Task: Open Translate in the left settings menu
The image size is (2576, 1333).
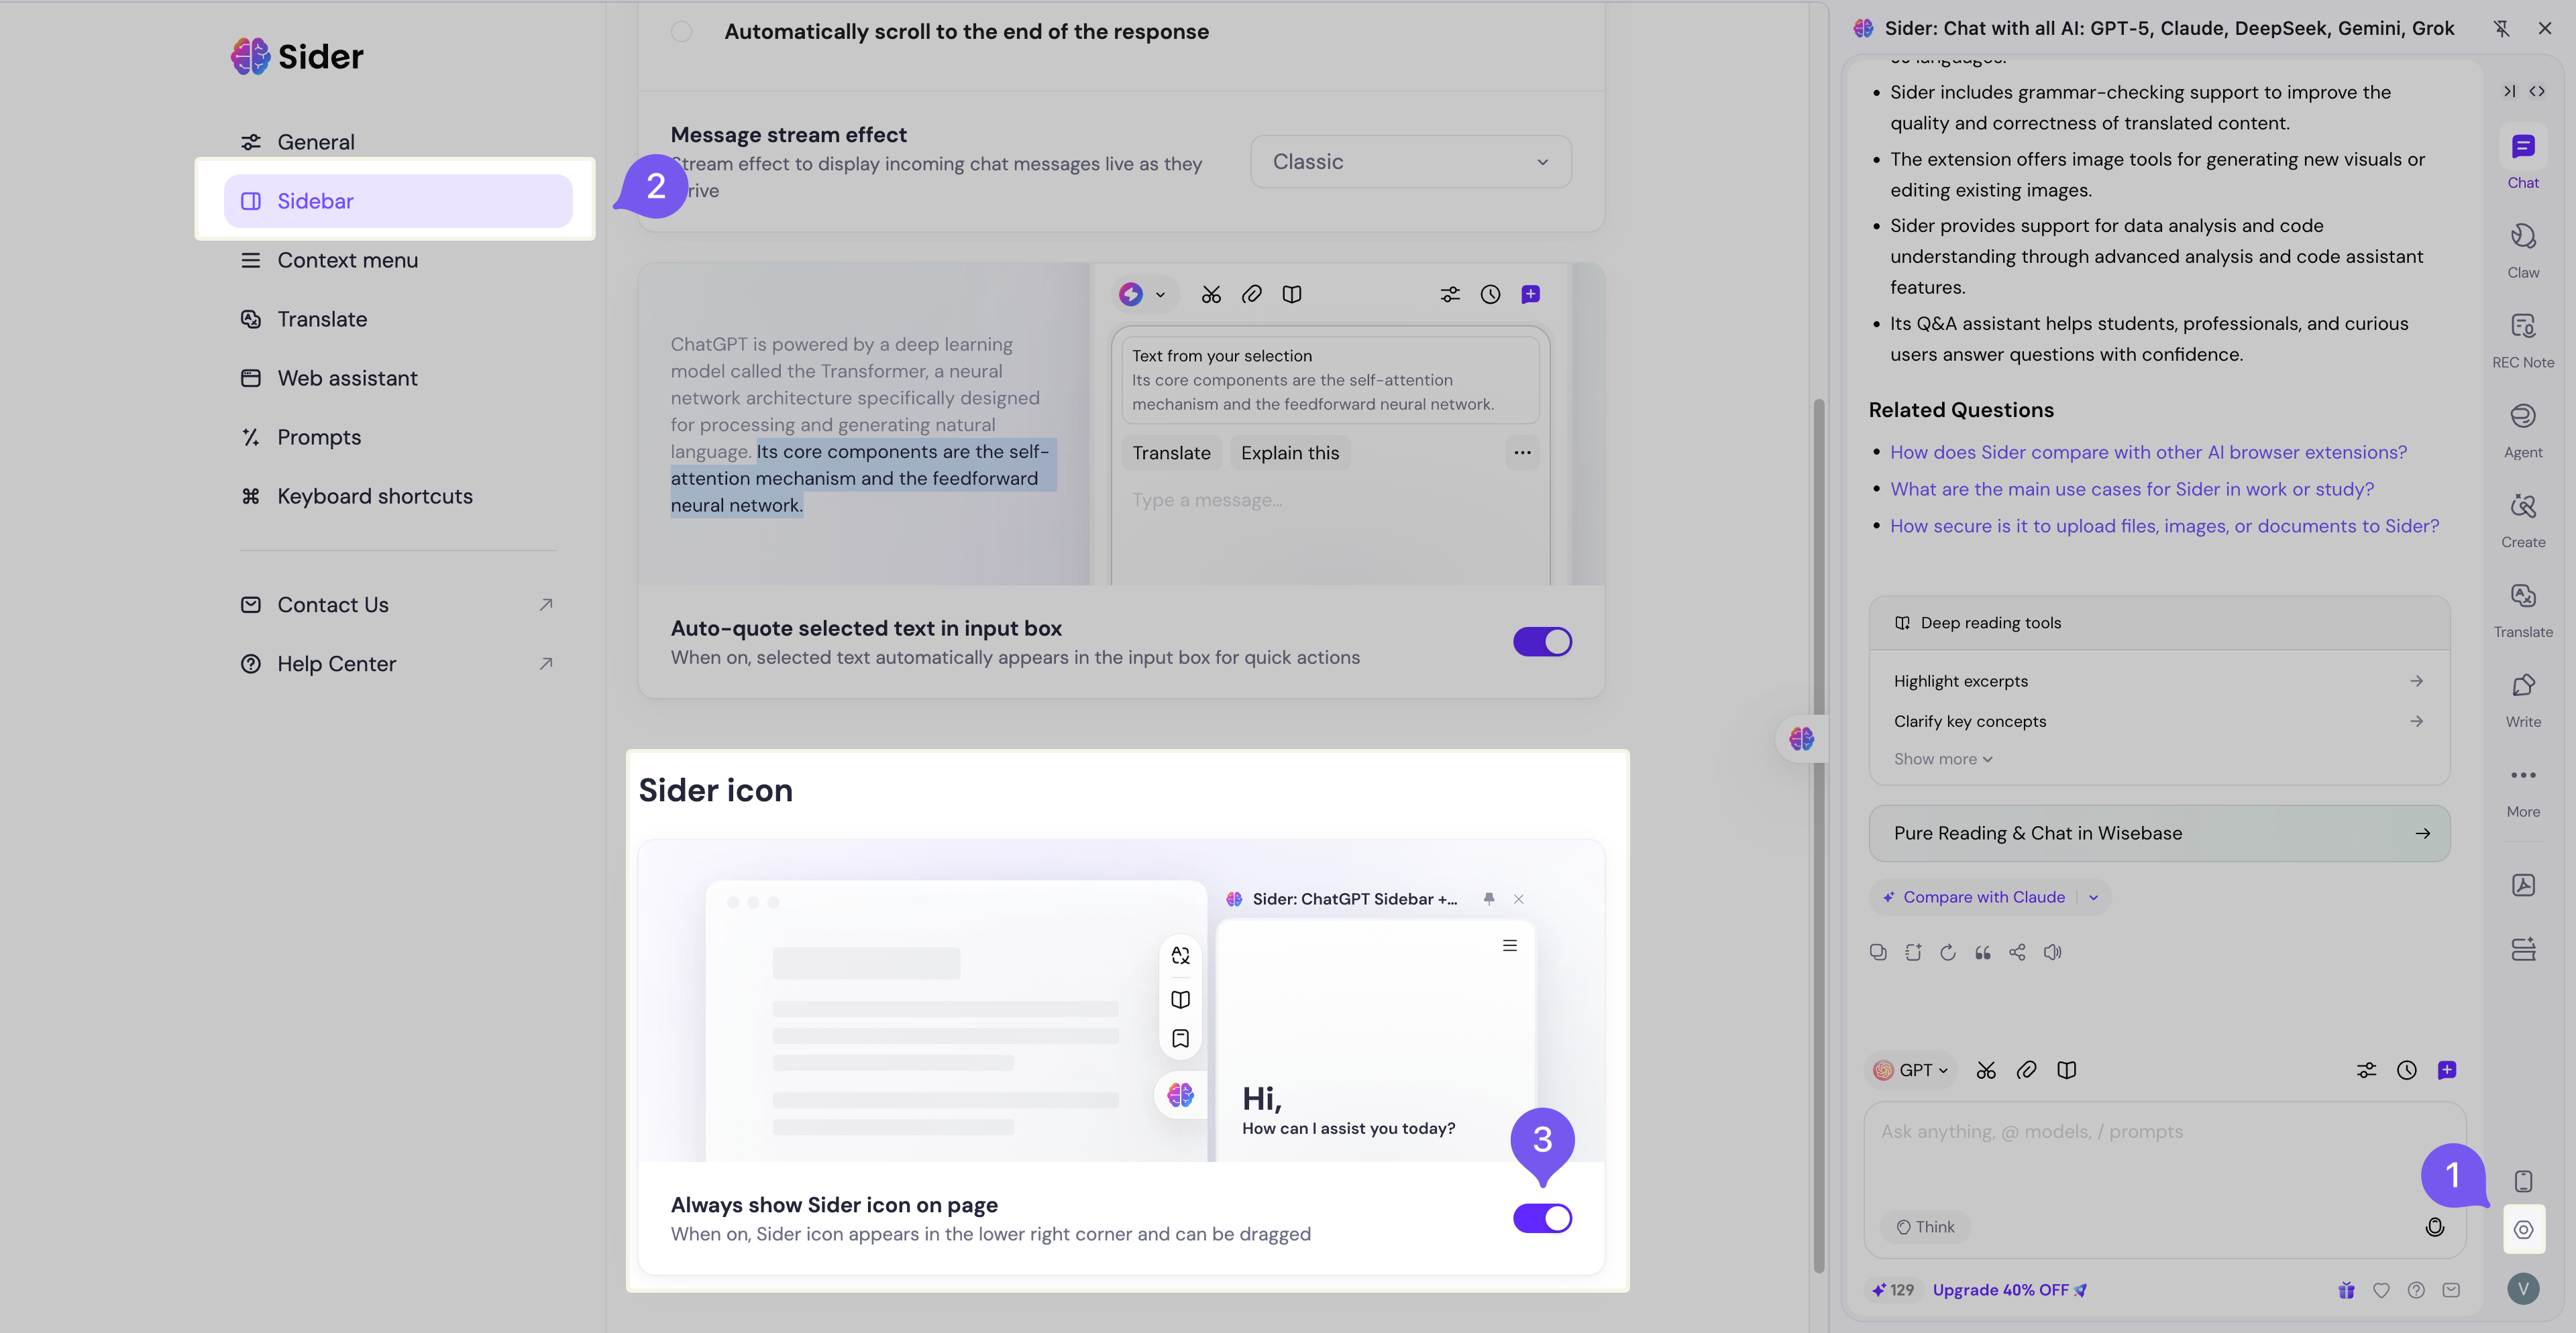Action: click(398, 318)
